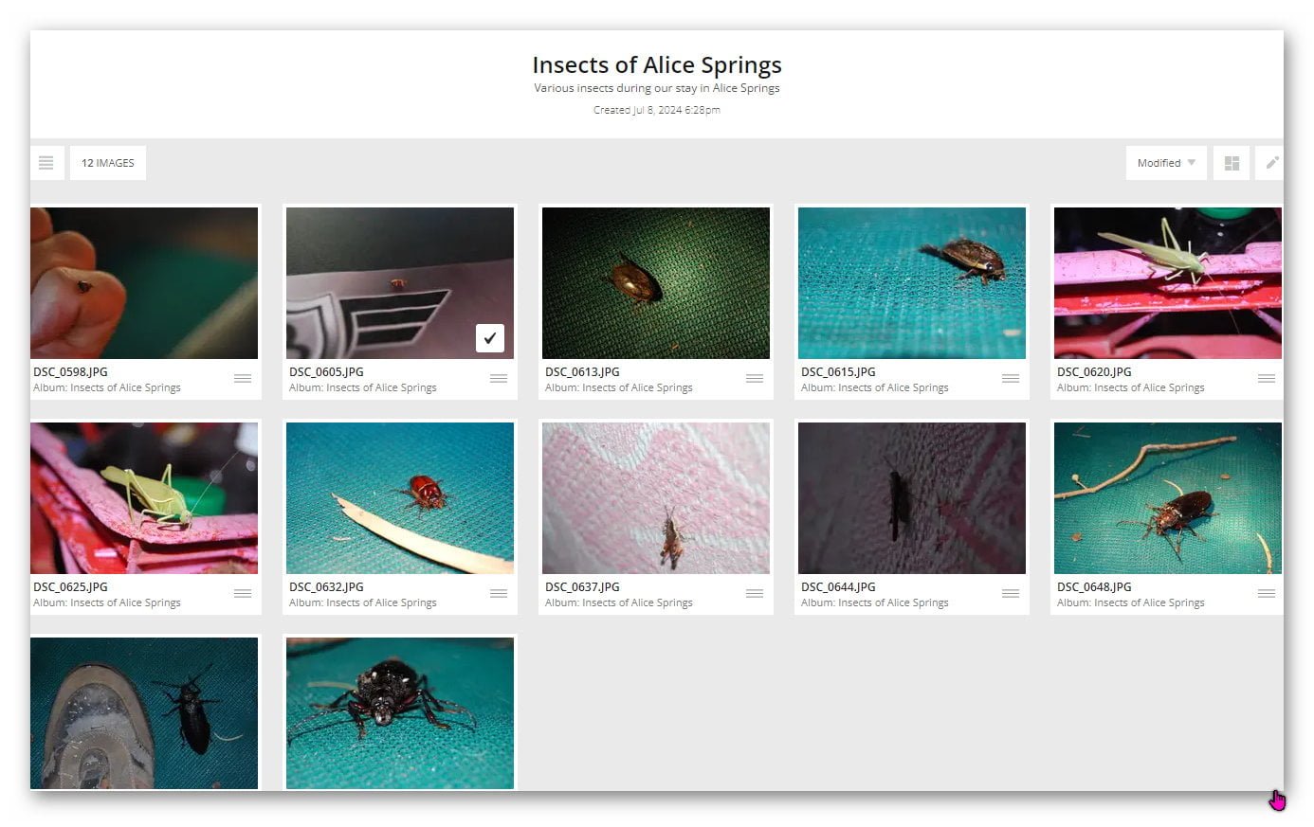
Task: Click the handle icon for DSC_0648.JPG
Action: tap(1266, 594)
